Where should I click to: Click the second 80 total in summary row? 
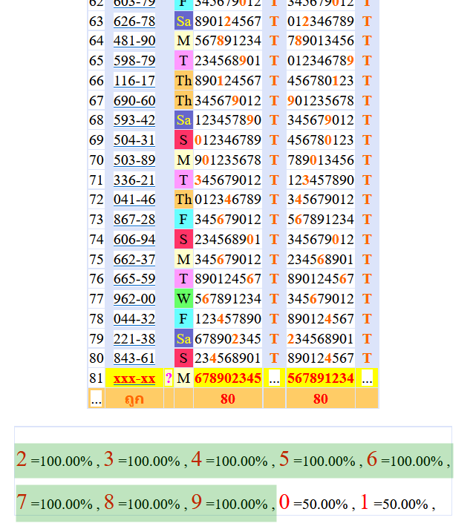[x=320, y=398]
